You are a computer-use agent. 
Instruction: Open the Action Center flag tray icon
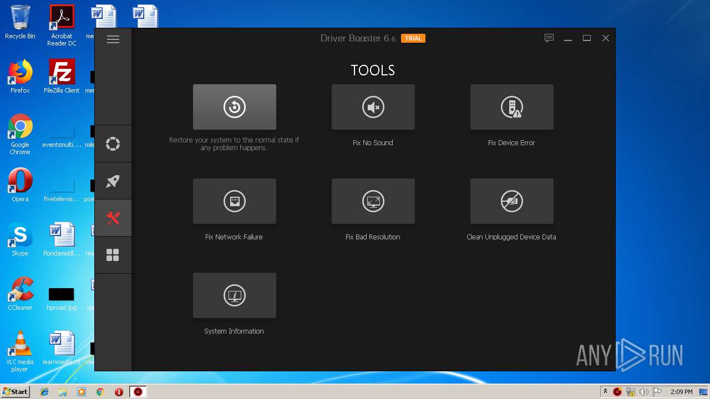(x=657, y=392)
